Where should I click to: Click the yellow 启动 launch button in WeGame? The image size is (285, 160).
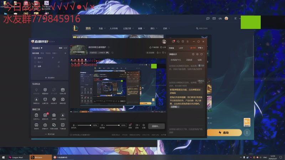(224, 133)
